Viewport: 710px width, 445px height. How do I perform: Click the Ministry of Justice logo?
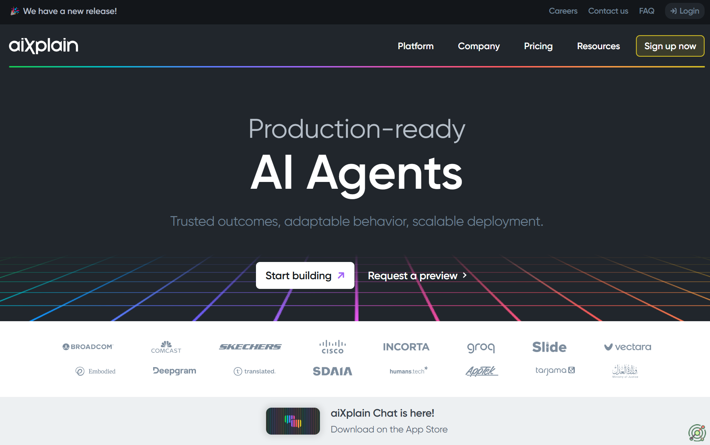click(x=625, y=371)
